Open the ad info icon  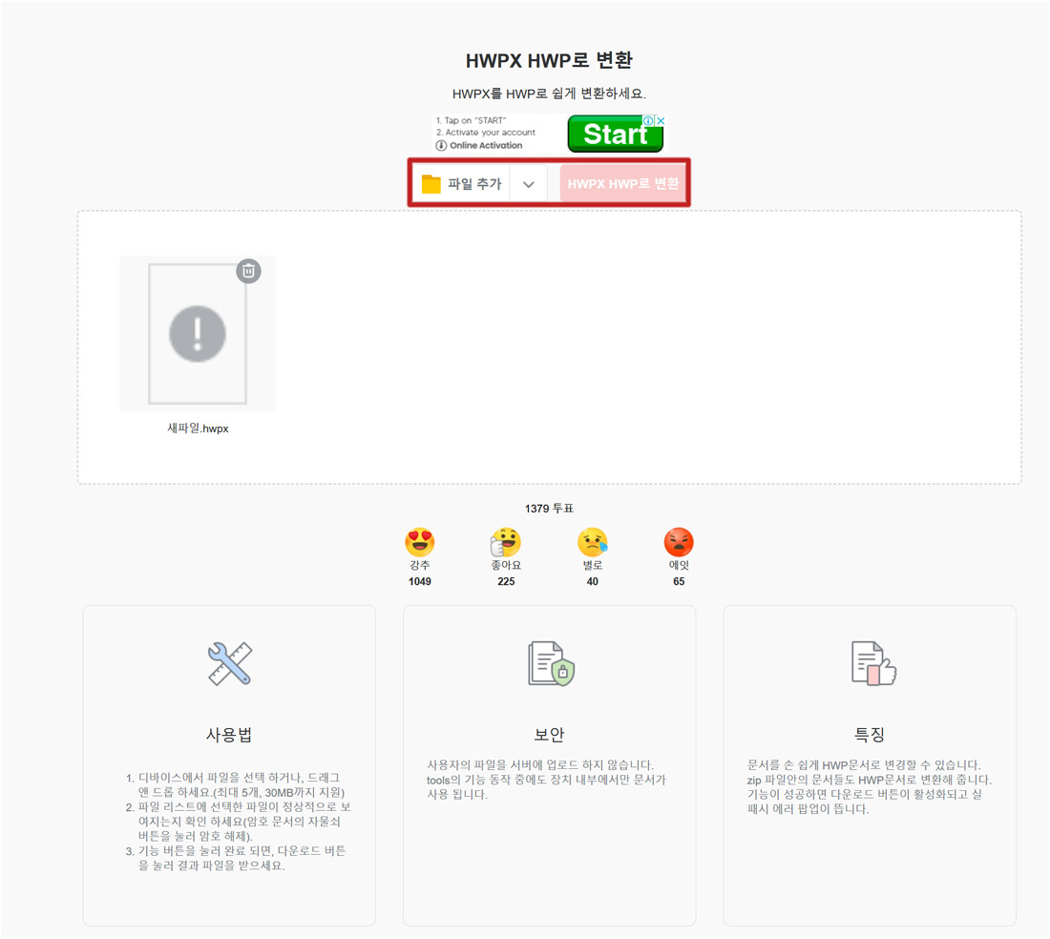click(x=648, y=120)
